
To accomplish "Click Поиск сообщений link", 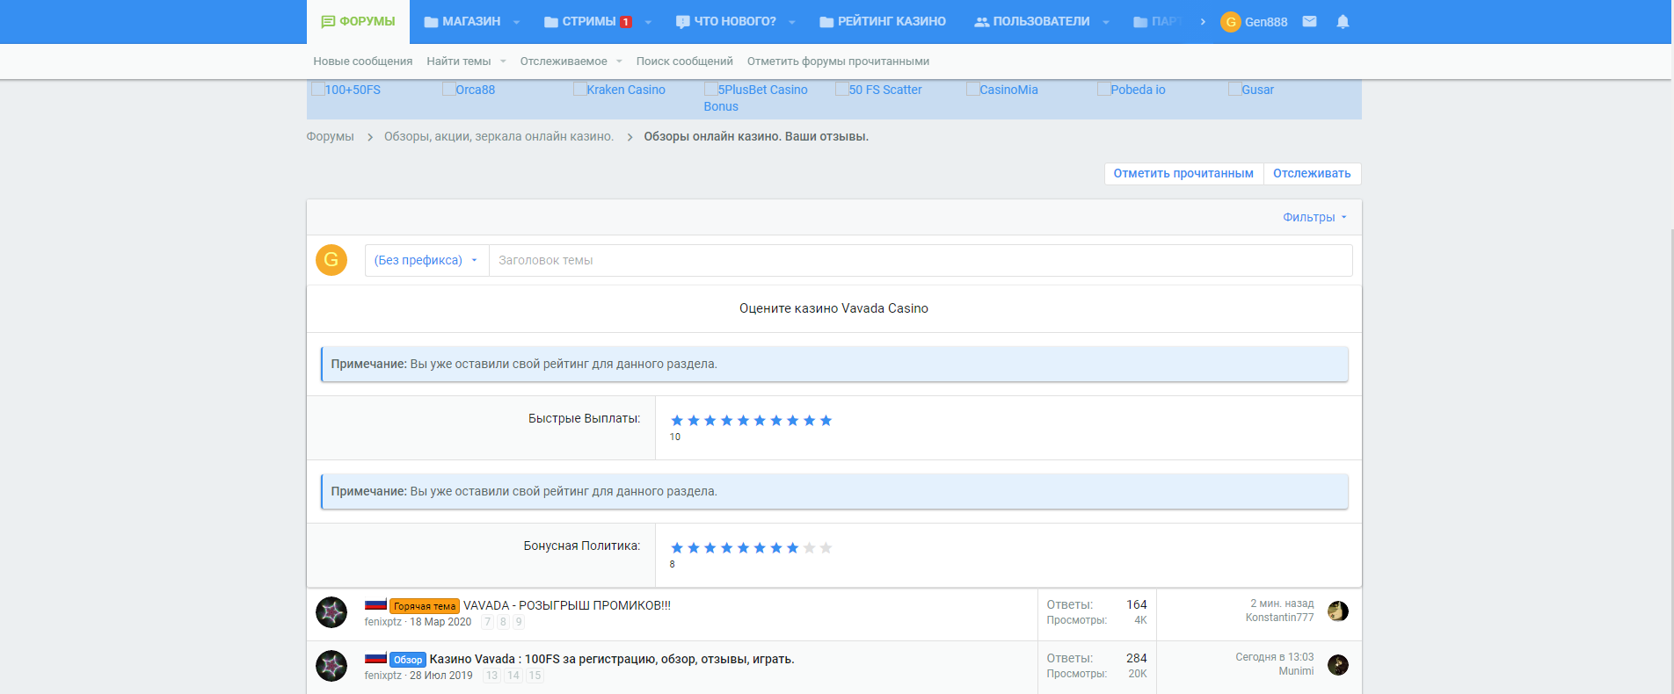I will (x=685, y=61).
